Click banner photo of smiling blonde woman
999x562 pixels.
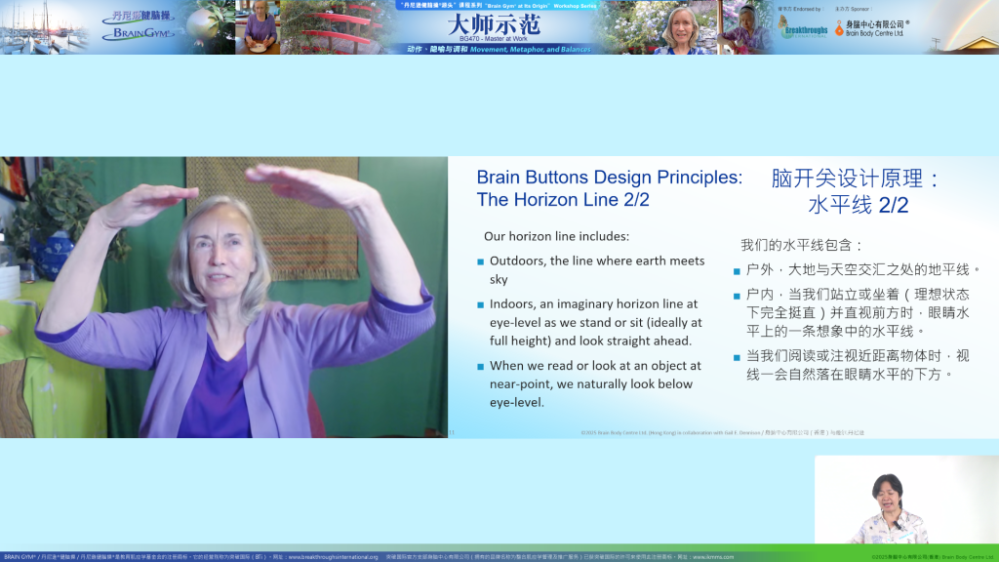point(680,27)
